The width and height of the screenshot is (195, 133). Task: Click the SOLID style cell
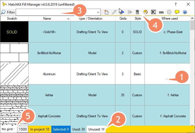tap(137, 32)
